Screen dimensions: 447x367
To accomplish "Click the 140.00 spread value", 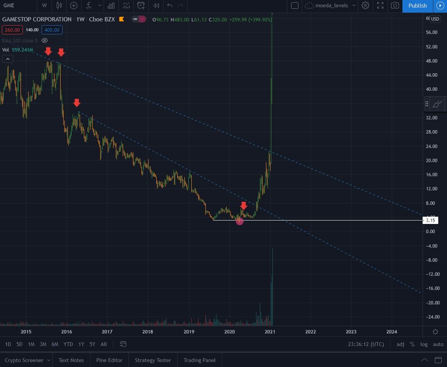I will [32, 30].
